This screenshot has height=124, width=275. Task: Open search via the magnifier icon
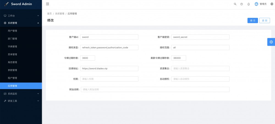coord(235,4)
